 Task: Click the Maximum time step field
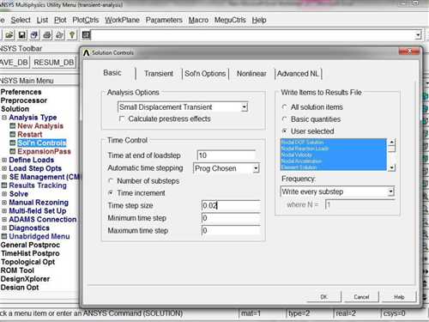(x=231, y=230)
